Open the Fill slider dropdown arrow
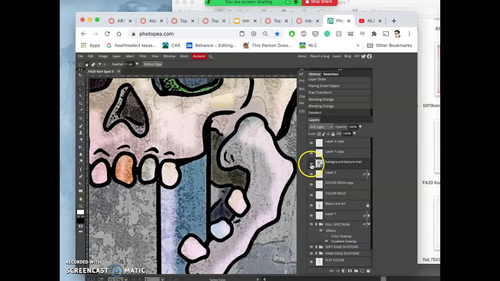This screenshot has height=281, width=500. pos(354,133)
